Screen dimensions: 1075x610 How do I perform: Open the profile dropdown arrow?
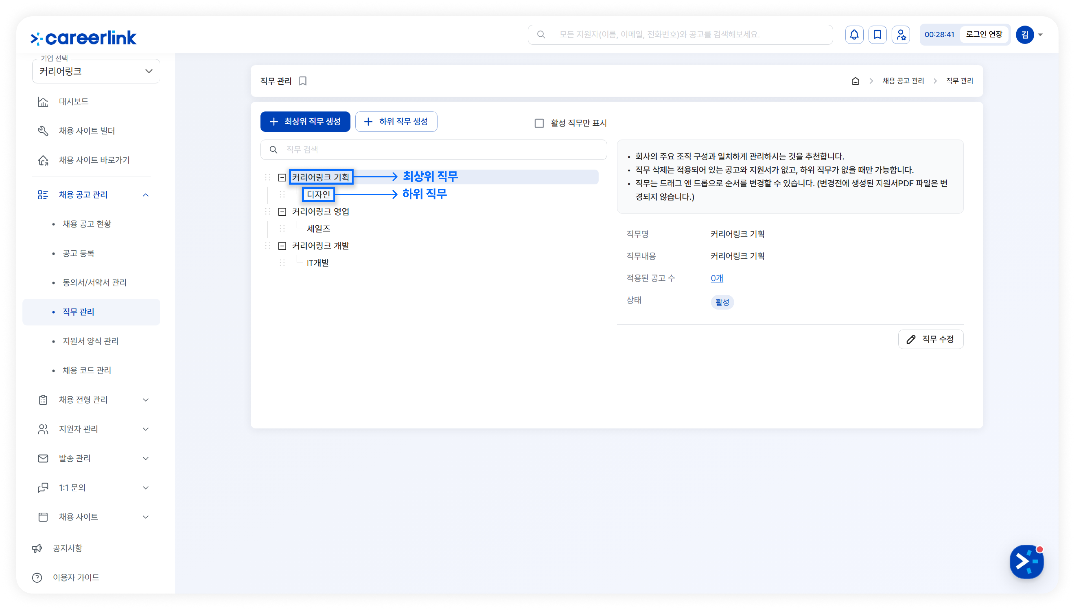click(x=1040, y=35)
